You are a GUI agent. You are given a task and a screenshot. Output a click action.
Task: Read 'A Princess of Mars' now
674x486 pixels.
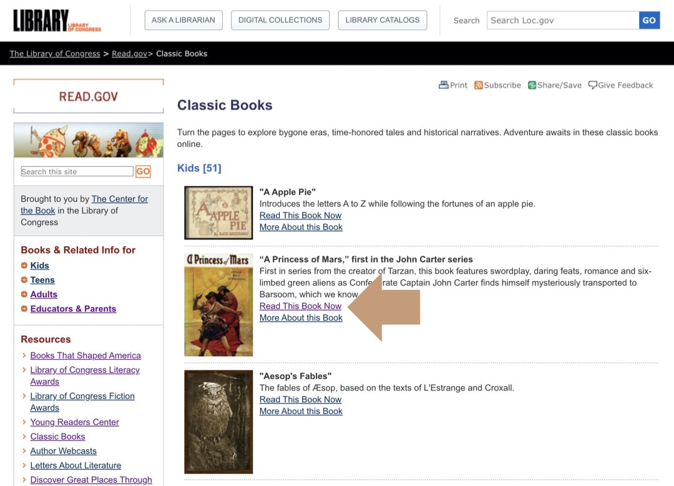[x=300, y=305]
